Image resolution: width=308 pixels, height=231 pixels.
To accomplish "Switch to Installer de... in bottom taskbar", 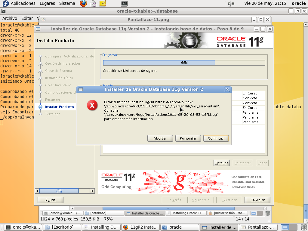I will pos(219,227).
